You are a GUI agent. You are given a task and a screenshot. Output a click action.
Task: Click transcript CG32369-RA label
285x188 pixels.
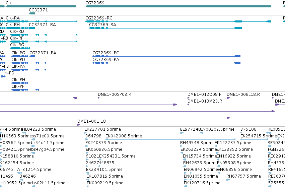[x=103, y=25]
